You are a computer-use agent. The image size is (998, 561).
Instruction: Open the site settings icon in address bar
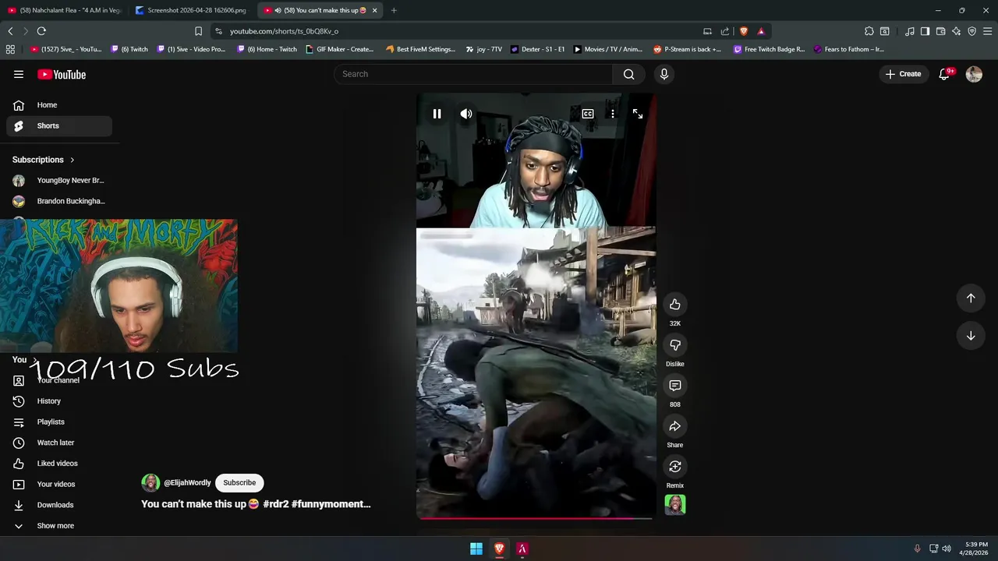[x=218, y=31]
